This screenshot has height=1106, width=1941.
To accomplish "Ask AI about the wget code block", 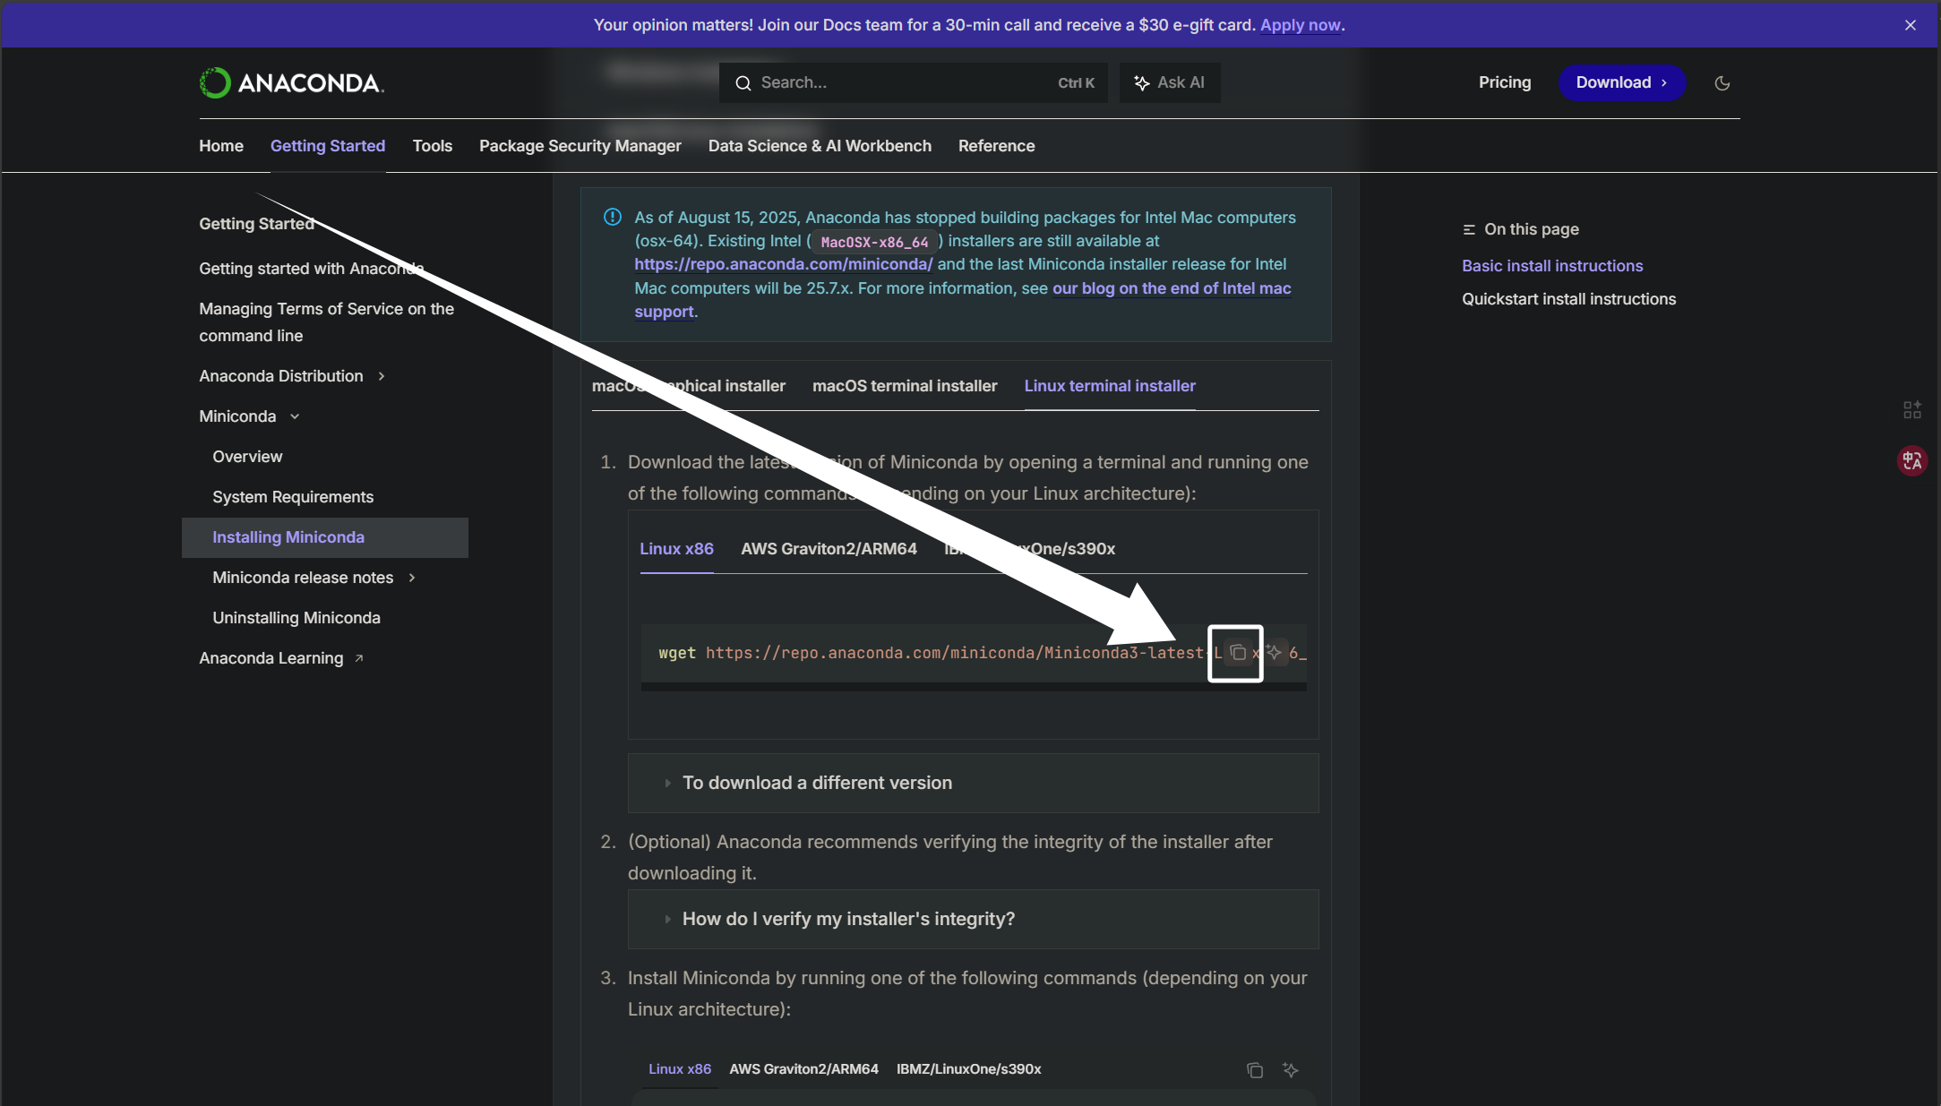I will click(1274, 652).
